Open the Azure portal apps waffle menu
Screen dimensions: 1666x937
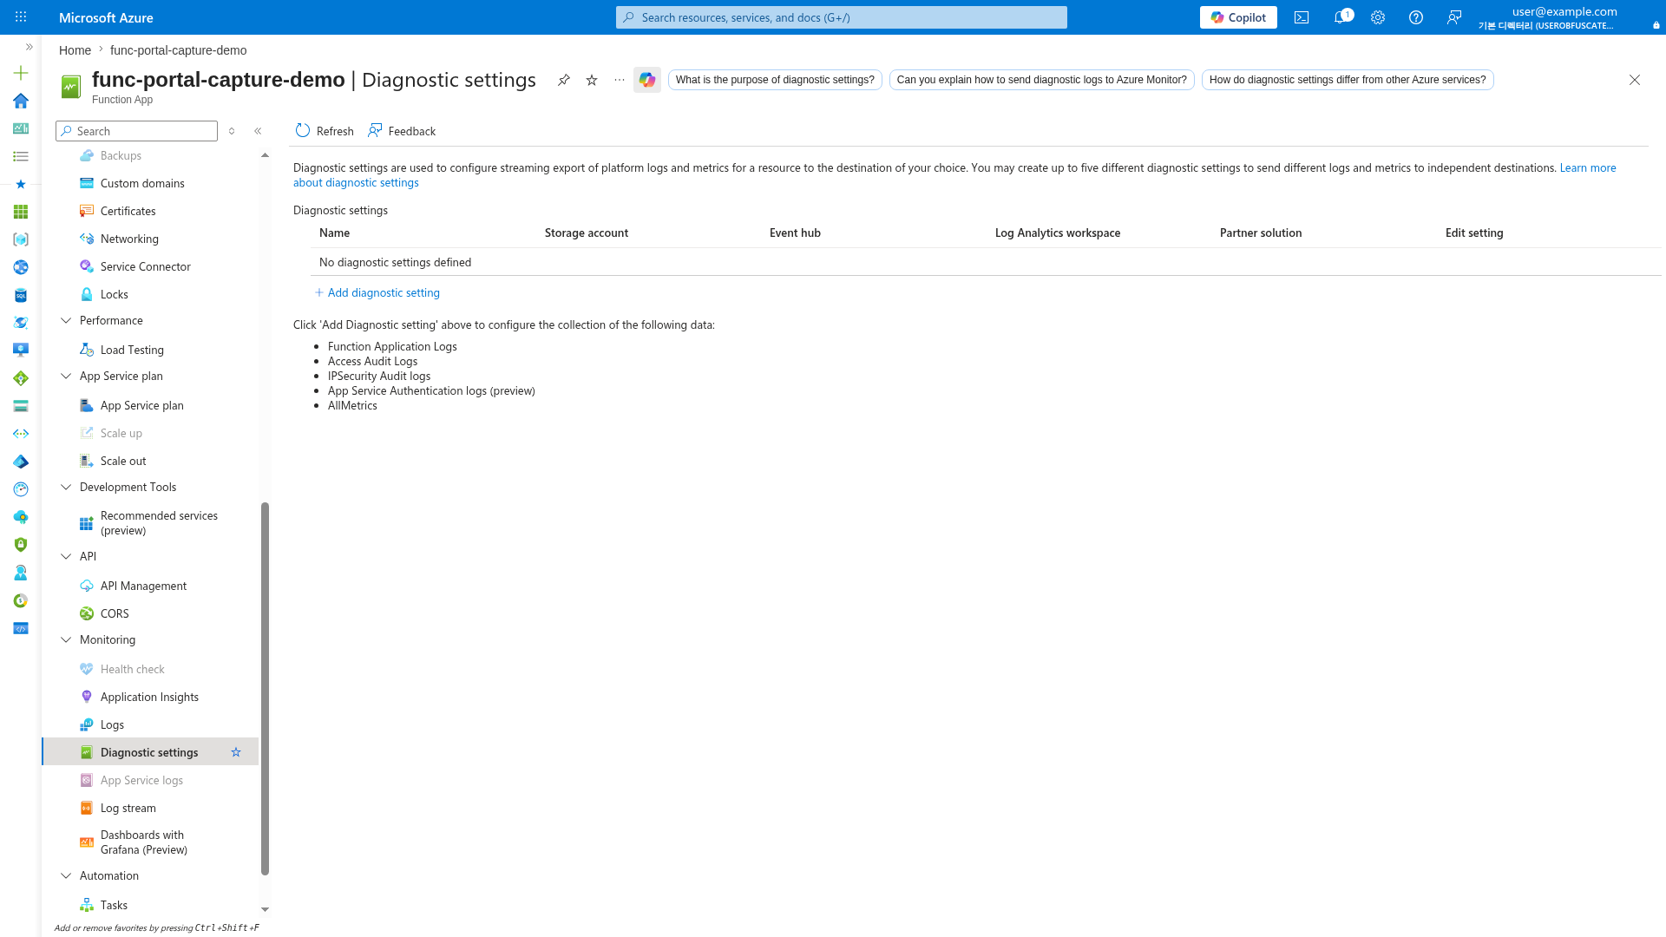[x=21, y=16]
